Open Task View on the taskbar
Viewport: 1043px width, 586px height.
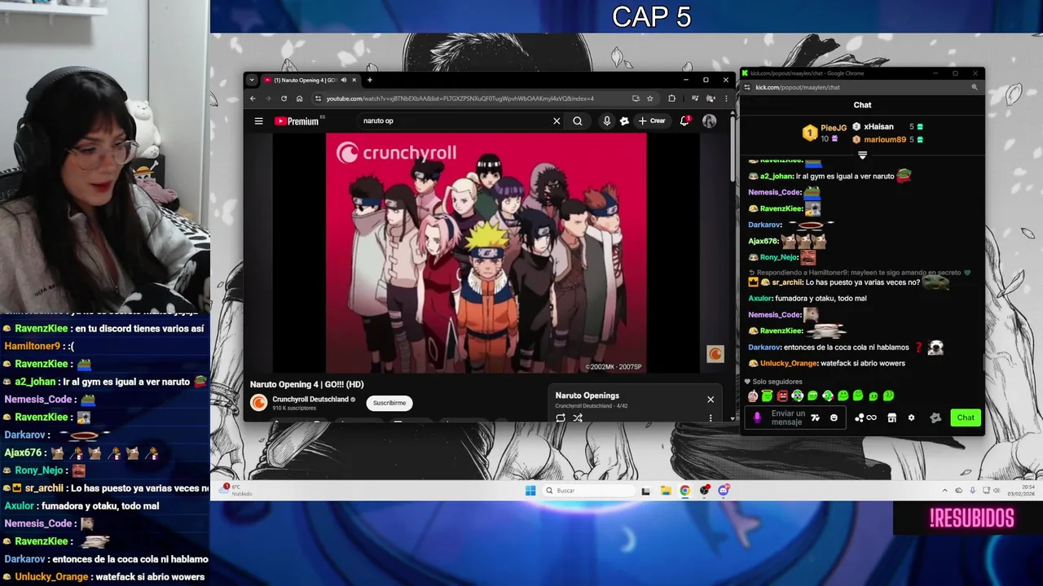coord(646,491)
